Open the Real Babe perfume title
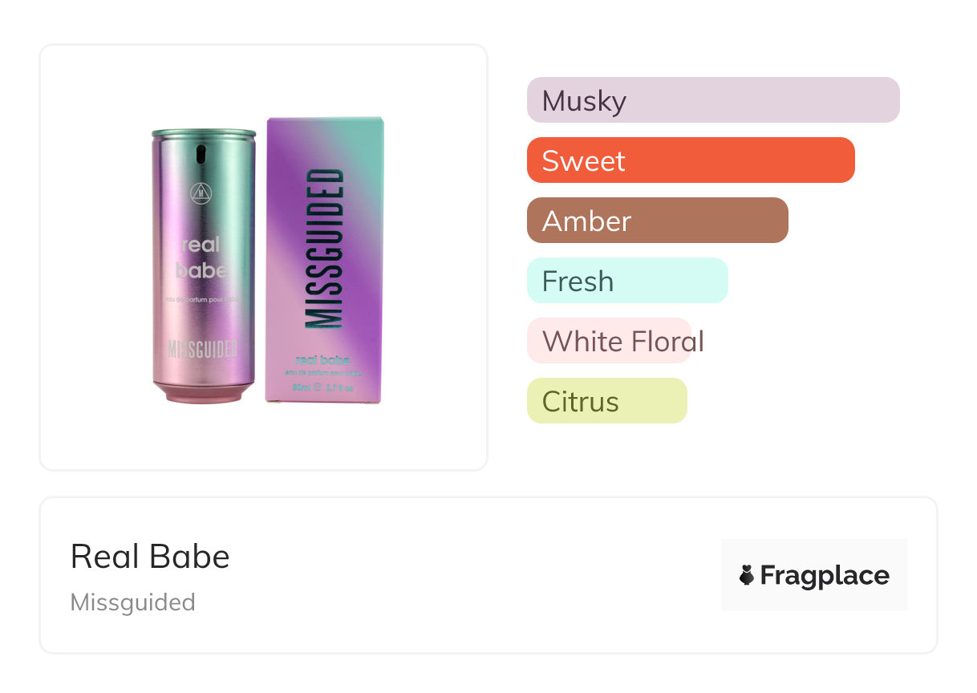977x693 pixels. 150,557
